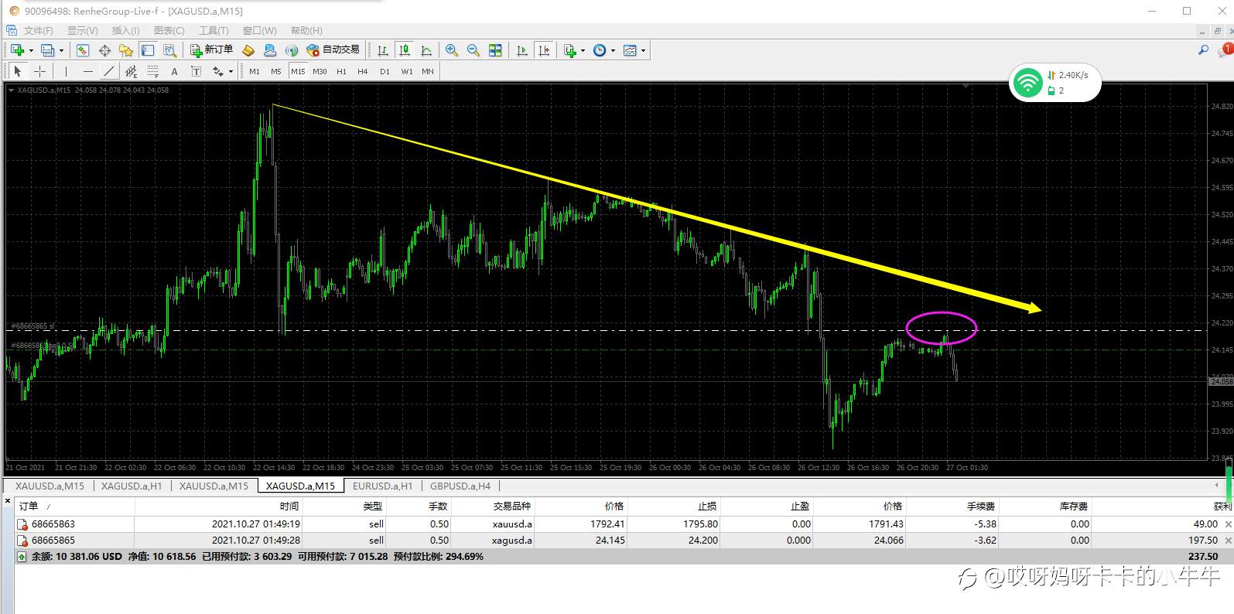Expand the arrows objects dropdown
The height and width of the screenshot is (614, 1234).
point(231,71)
